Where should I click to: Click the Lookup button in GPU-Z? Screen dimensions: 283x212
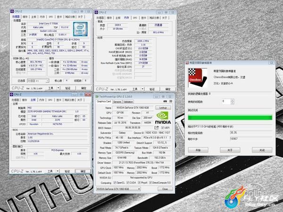tap(163, 107)
